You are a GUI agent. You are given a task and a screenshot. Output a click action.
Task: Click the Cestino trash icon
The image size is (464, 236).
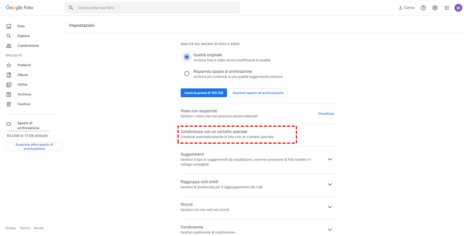click(x=9, y=104)
